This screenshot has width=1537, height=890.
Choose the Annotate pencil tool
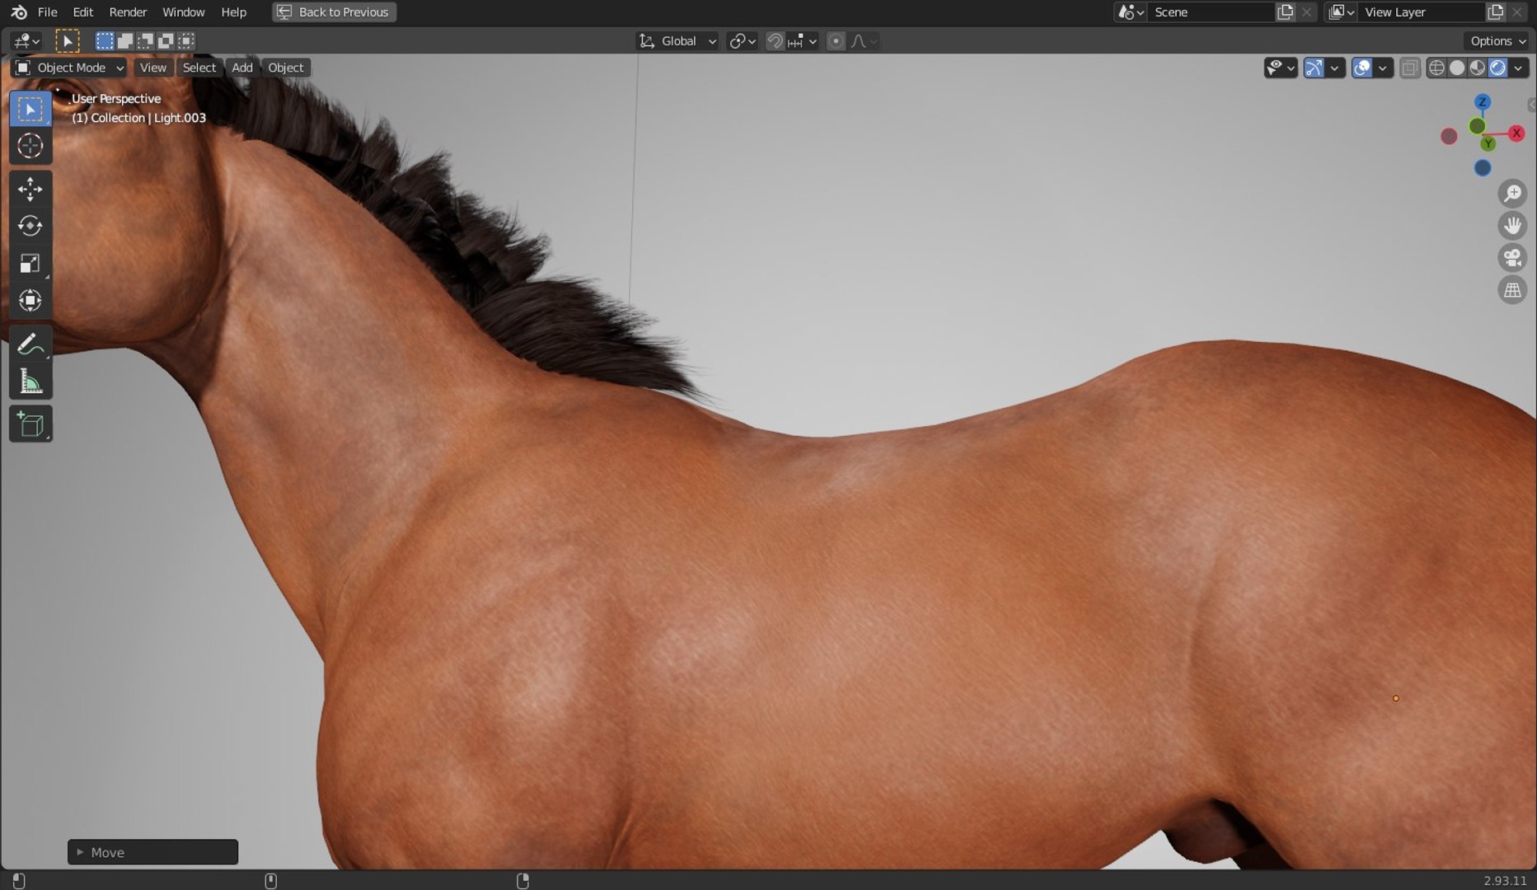coord(30,343)
